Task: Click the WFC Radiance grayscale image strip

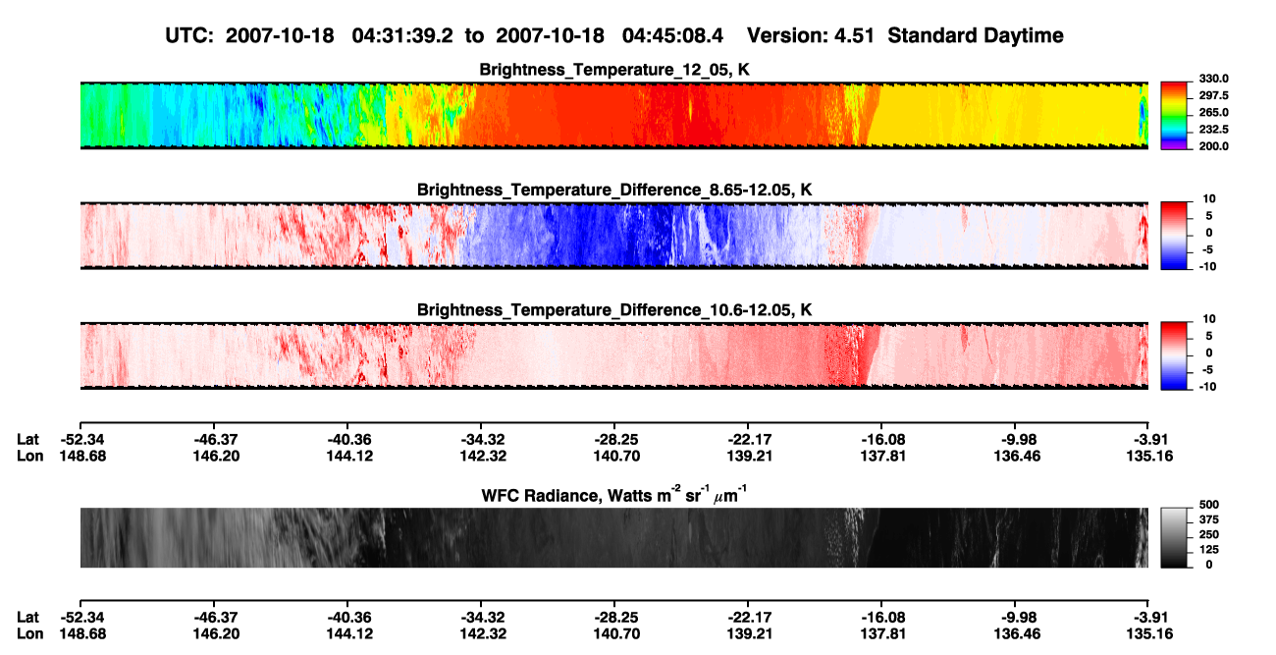Action: [x=613, y=538]
